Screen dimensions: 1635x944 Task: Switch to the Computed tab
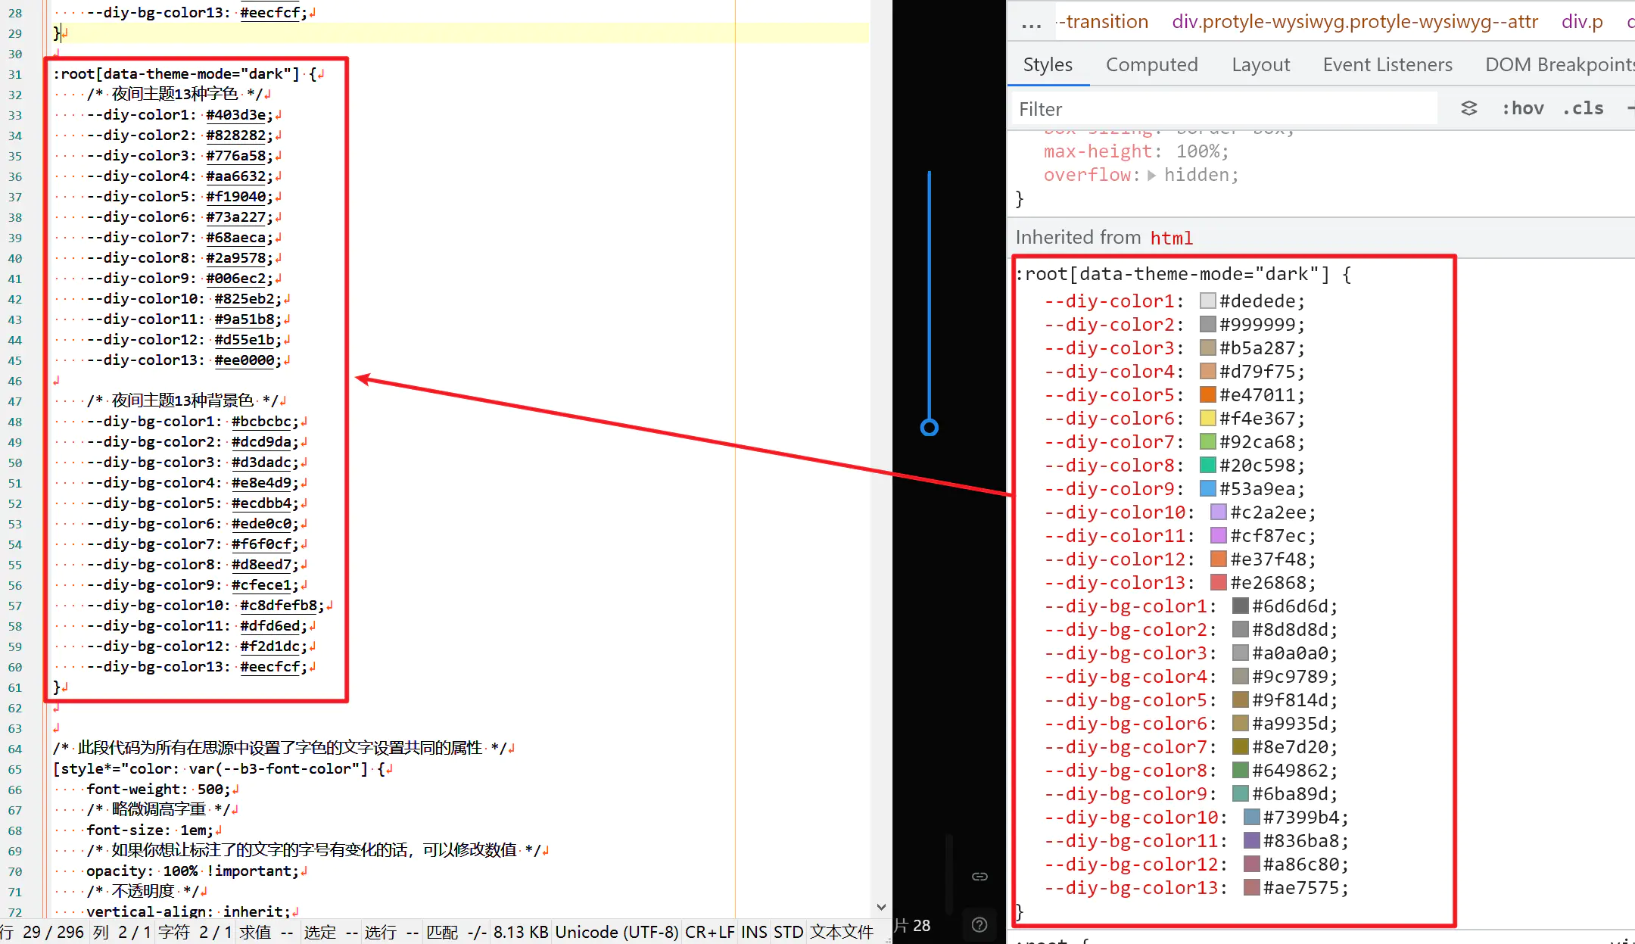click(1151, 64)
